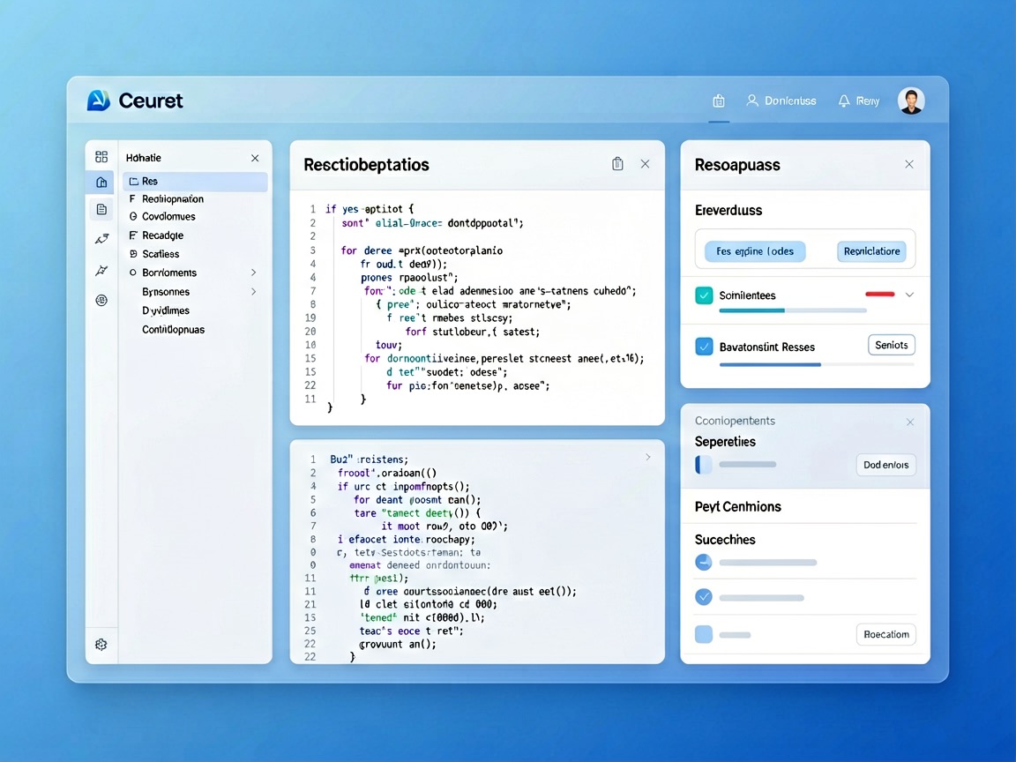Adjust Bavatonstint Resses progress bar
Viewport: 1016px width, 762px height.
pyautogui.click(x=817, y=365)
